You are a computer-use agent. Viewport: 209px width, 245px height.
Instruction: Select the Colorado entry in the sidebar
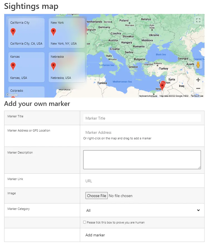17,91
